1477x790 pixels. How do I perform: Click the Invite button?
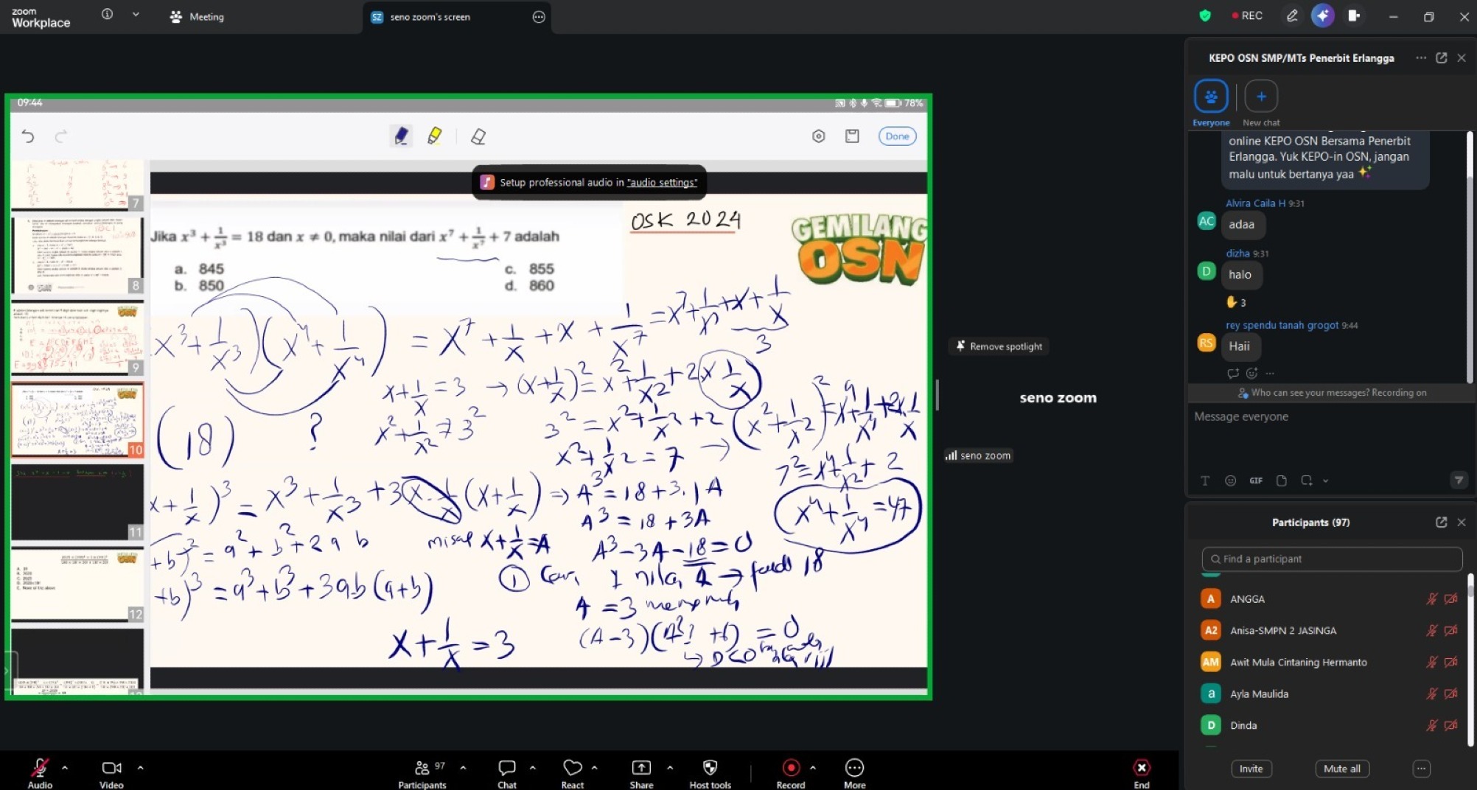tap(1251, 769)
